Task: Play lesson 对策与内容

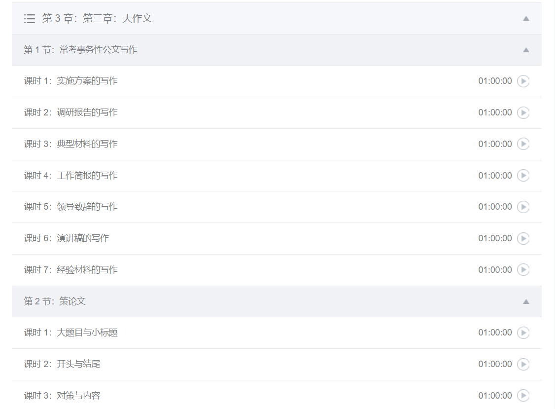Action: coord(523,396)
